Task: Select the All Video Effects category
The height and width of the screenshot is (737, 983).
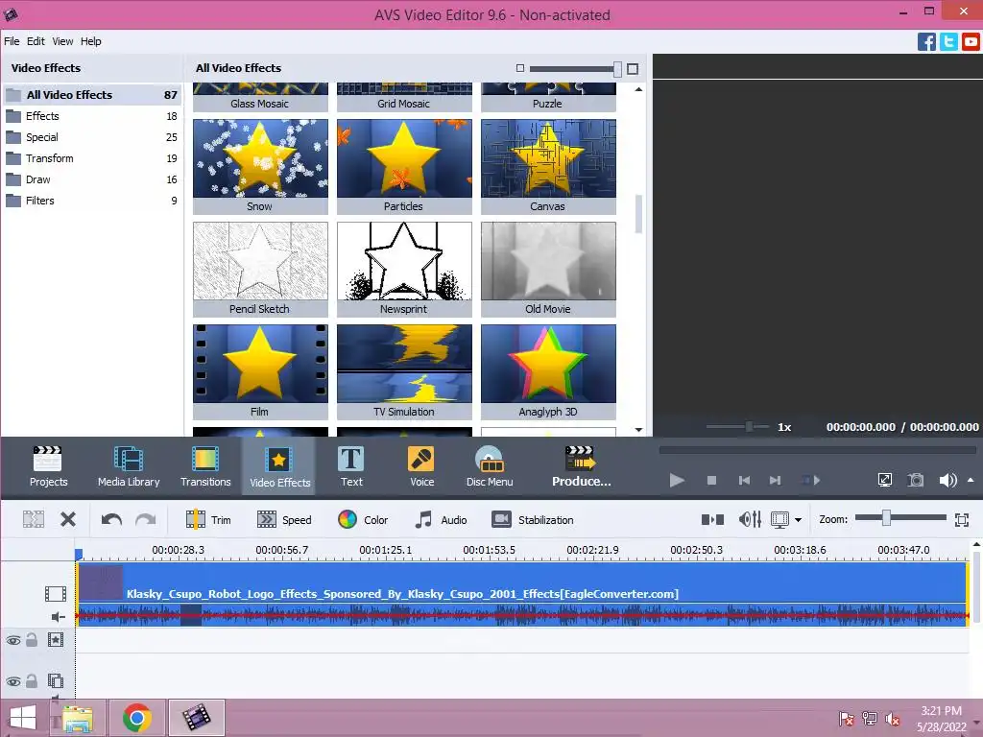Action: (x=91, y=95)
